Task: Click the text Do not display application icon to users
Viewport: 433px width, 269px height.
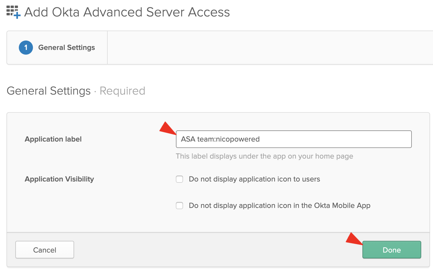Action: [254, 179]
